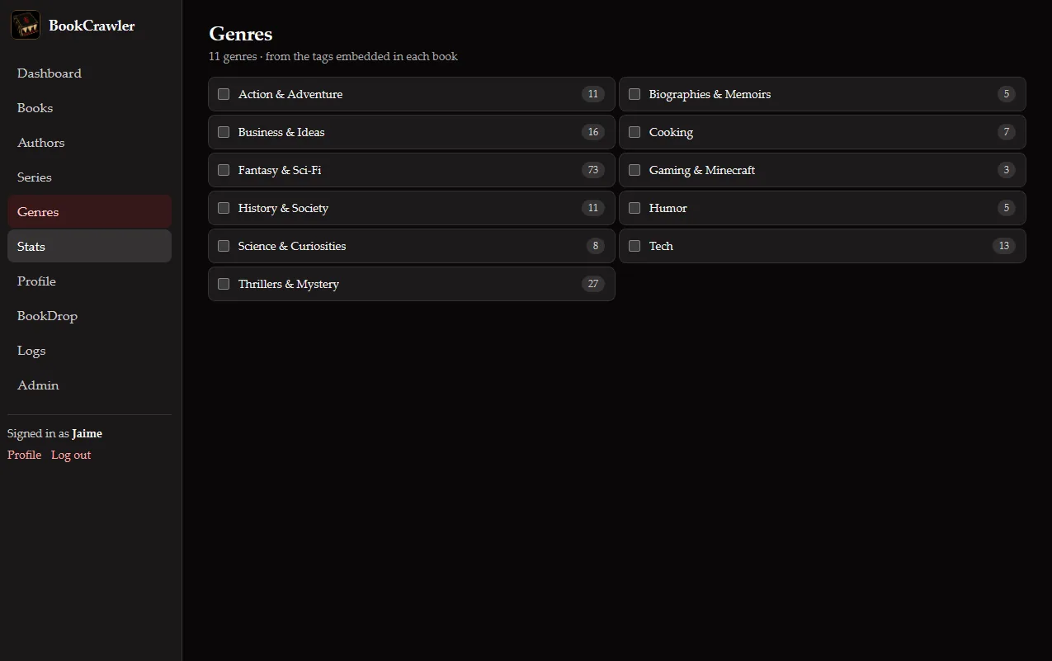Go to Books in the sidebar

[89, 108]
